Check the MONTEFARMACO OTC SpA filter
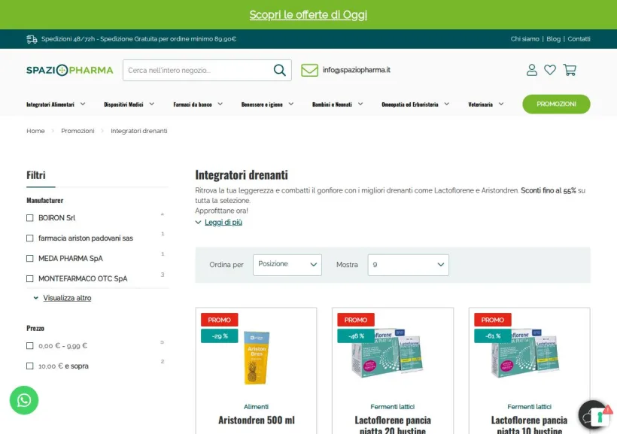Image resolution: width=617 pixels, height=434 pixels. click(30, 278)
